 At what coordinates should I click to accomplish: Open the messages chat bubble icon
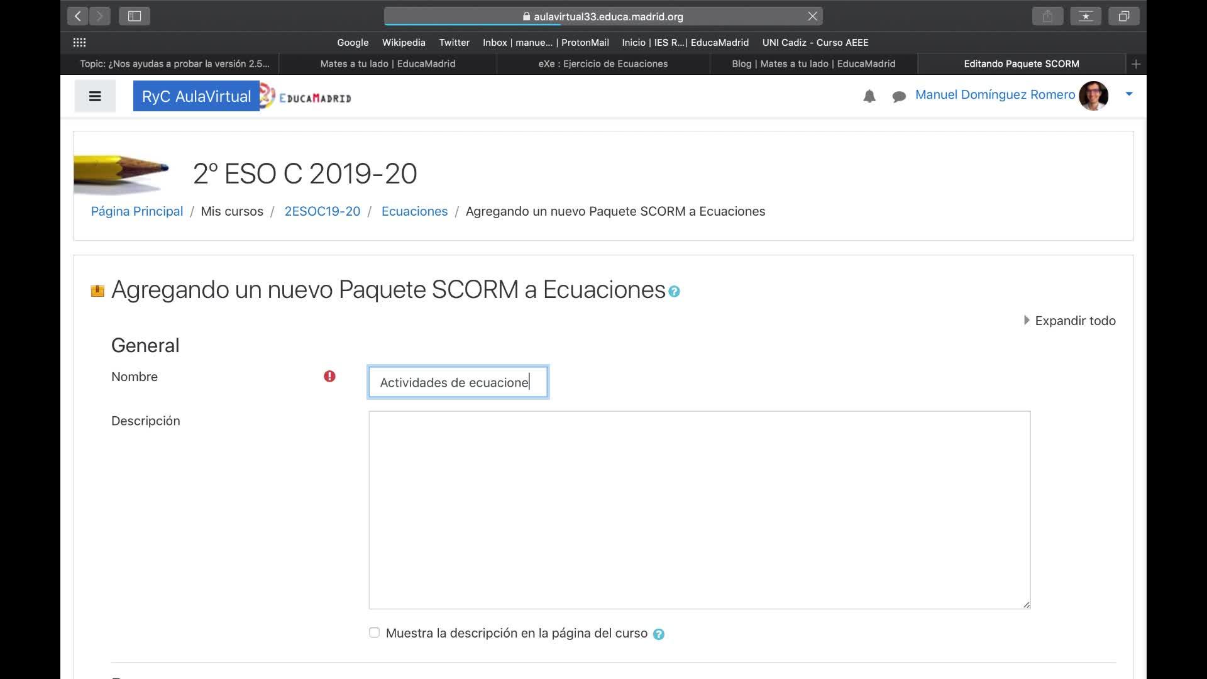coord(898,96)
